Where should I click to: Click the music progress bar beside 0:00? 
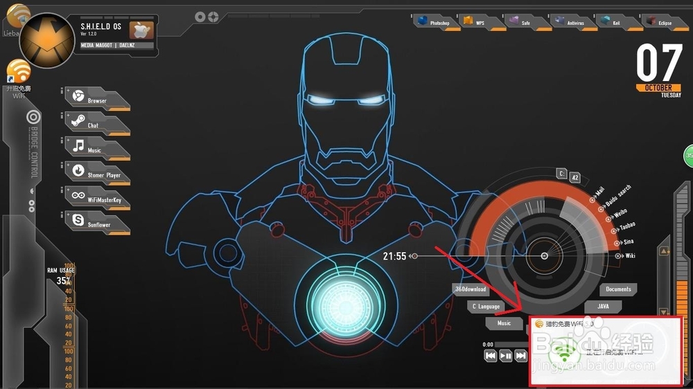point(511,345)
